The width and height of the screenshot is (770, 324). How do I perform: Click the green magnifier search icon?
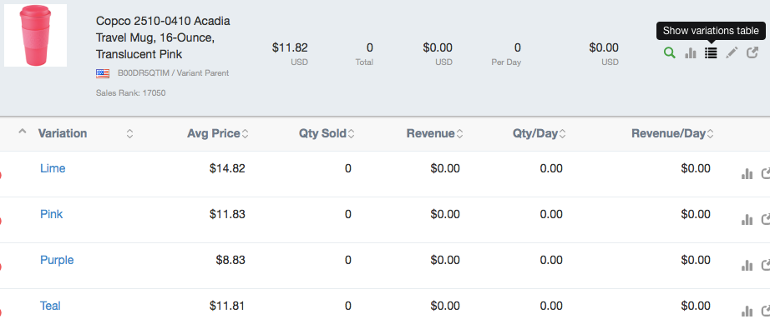(x=669, y=52)
